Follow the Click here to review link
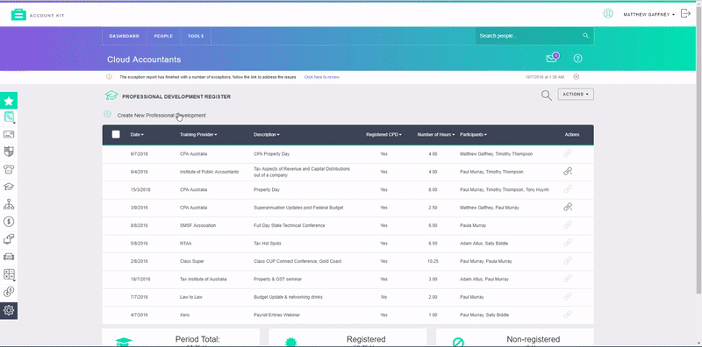The height and width of the screenshot is (347, 702). pos(322,77)
